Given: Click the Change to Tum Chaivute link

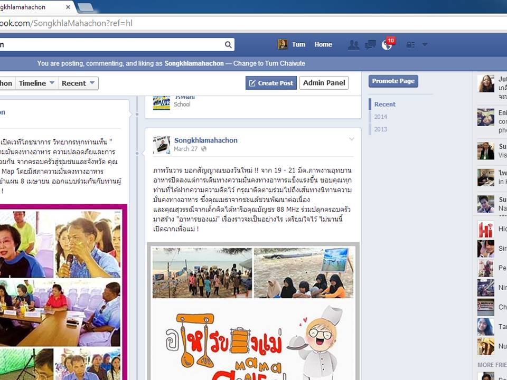Looking at the screenshot, I should point(269,63).
